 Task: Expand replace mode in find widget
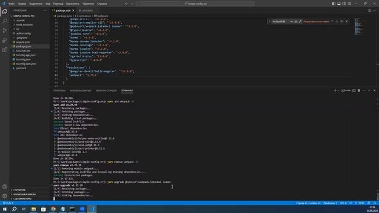[269, 21]
